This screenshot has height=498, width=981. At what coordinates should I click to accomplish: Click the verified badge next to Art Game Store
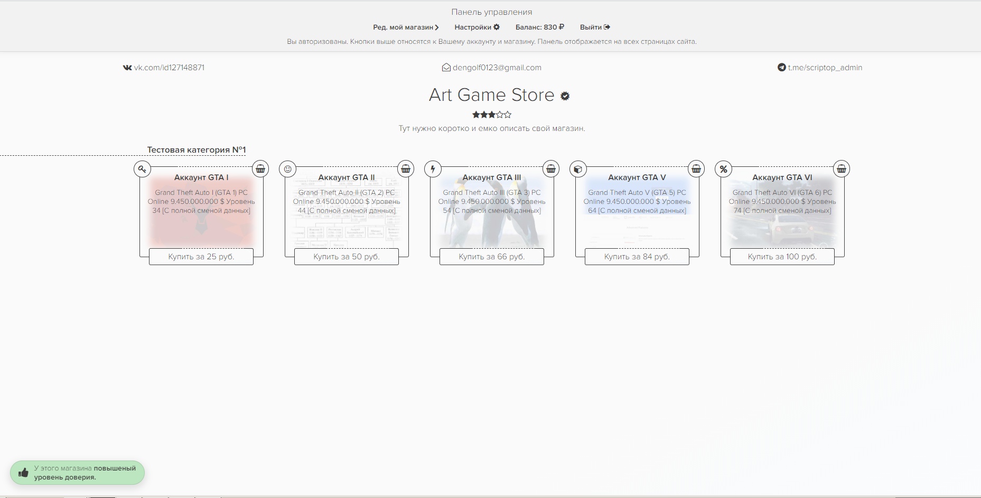tap(565, 96)
